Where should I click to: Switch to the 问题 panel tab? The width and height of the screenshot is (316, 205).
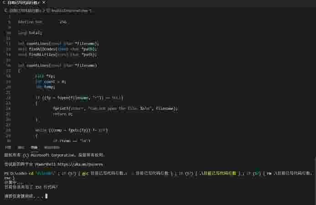[8, 148]
